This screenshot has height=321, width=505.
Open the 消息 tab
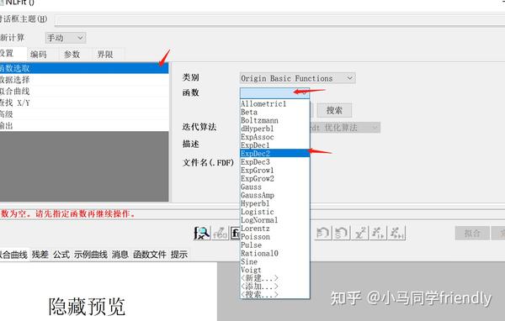click(120, 255)
